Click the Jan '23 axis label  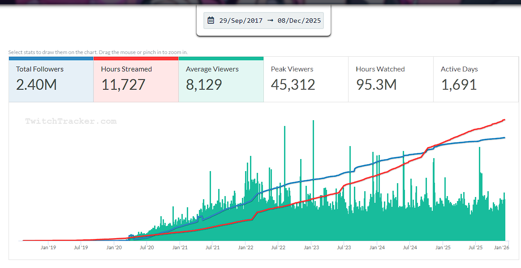[x=311, y=247]
